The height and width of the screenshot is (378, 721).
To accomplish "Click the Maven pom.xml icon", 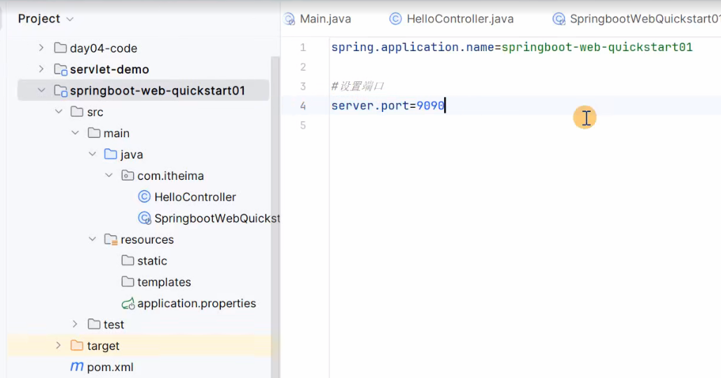I will [x=77, y=367].
